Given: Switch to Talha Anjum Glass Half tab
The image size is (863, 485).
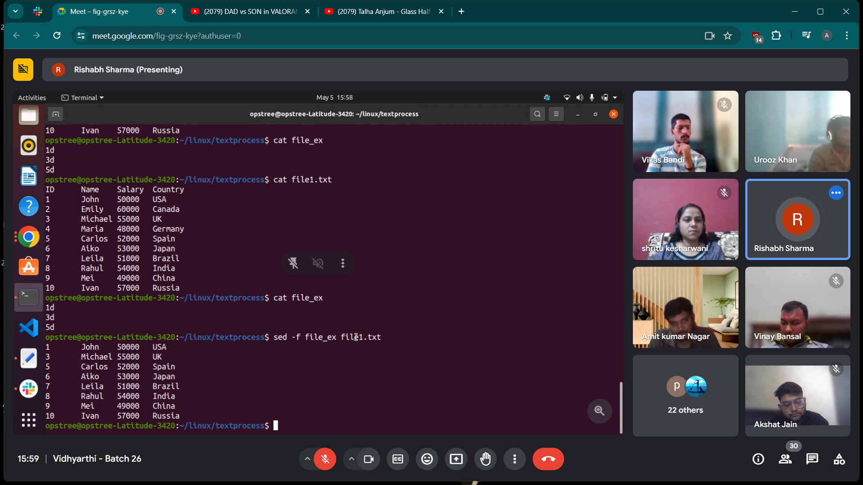Looking at the screenshot, I should (383, 11).
